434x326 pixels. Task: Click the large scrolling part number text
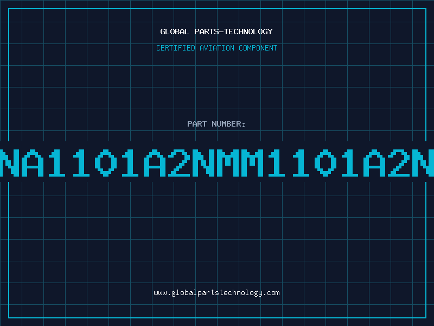point(217,162)
